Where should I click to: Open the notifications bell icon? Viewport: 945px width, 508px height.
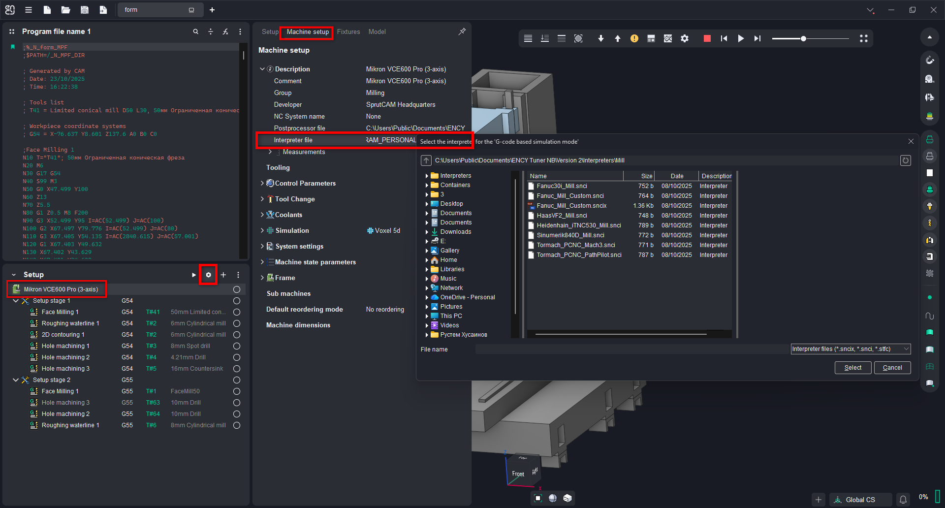pos(903,500)
